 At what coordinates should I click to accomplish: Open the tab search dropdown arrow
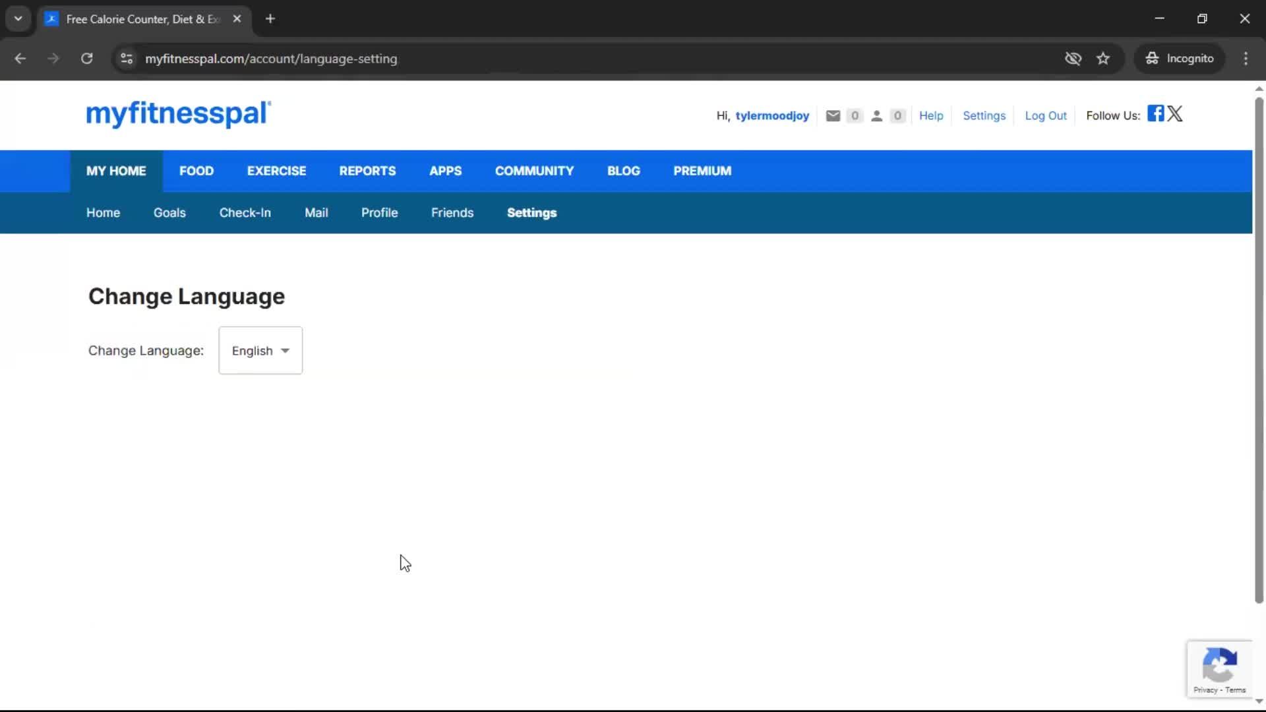click(x=18, y=18)
